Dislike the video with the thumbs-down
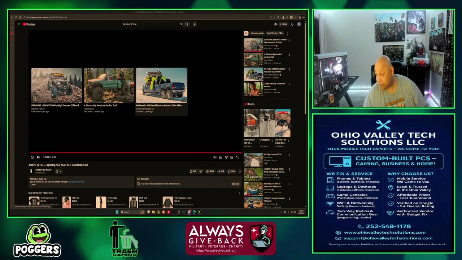The image size is (462, 260). click(201, 171)
